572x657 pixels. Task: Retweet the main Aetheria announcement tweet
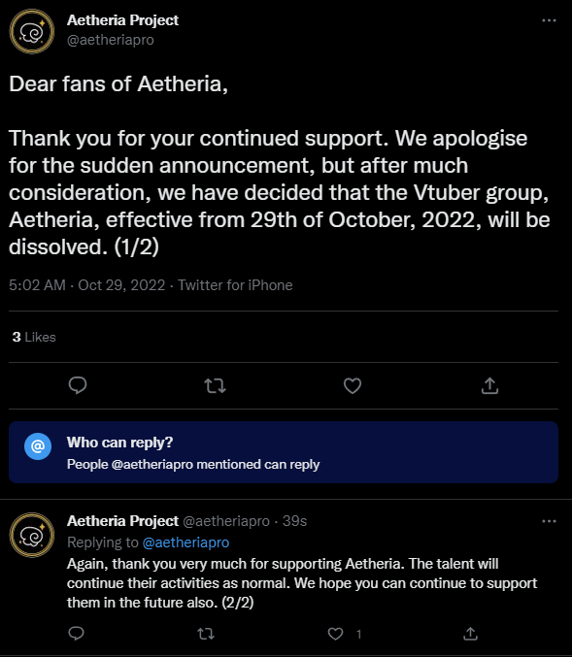pyautogui.click(x=216, y=385)
